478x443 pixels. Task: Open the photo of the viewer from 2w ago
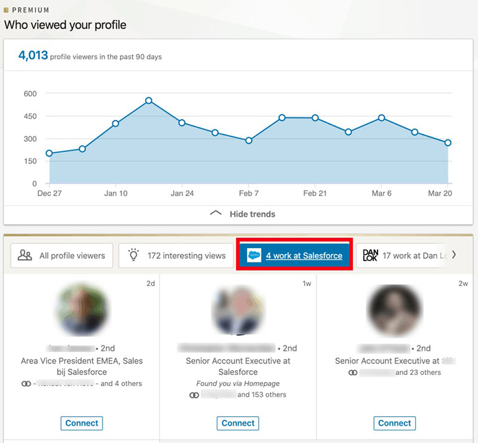[394, 311]
